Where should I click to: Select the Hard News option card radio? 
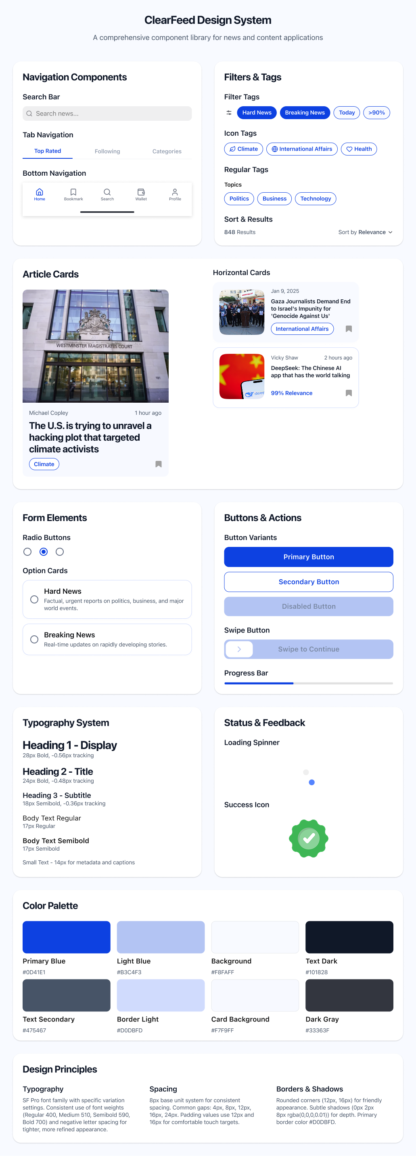coord(34,599)
